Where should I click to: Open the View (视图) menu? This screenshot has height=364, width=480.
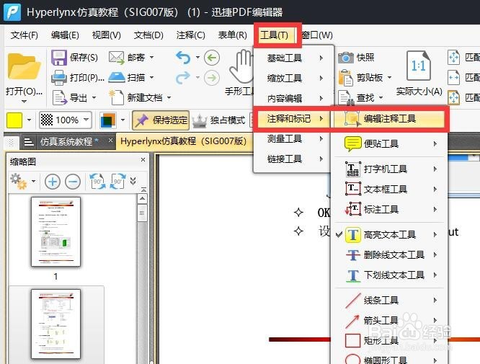[x=106, y=35]
